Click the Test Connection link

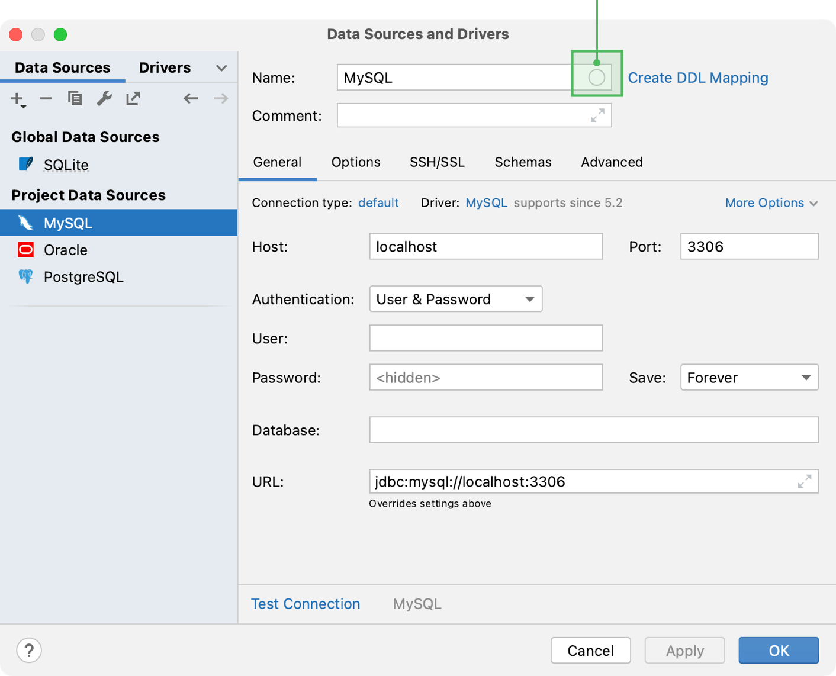306,604
